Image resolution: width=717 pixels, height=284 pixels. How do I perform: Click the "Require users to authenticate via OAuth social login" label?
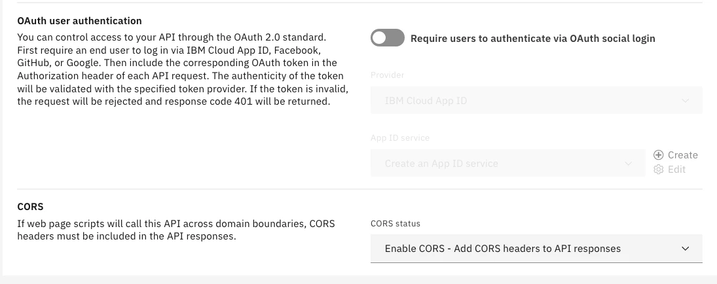pos(533,39)
